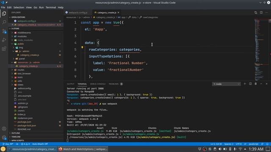The height and width of the screenshot is (152, 271).
Task: Click the open changes icon in editor toolbar
Action: coord(256,13)
